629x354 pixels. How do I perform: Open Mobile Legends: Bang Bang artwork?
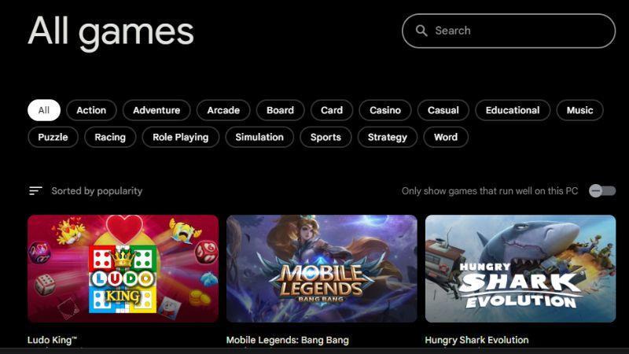point(322,268)
